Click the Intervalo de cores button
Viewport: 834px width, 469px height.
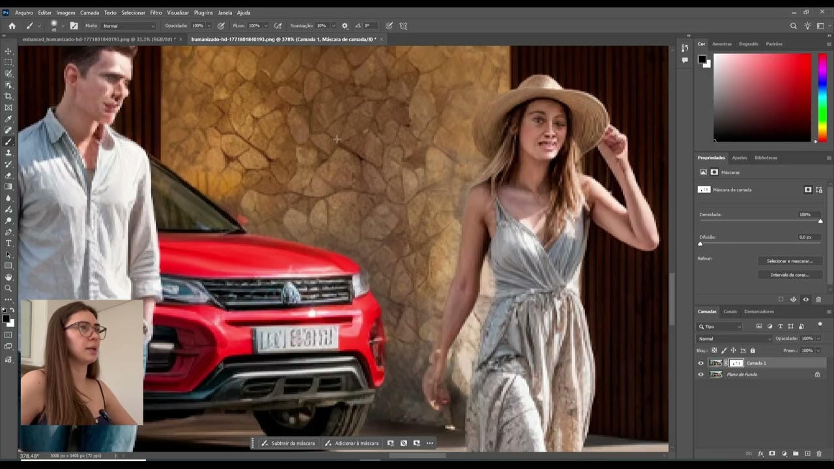pos(790,275)
